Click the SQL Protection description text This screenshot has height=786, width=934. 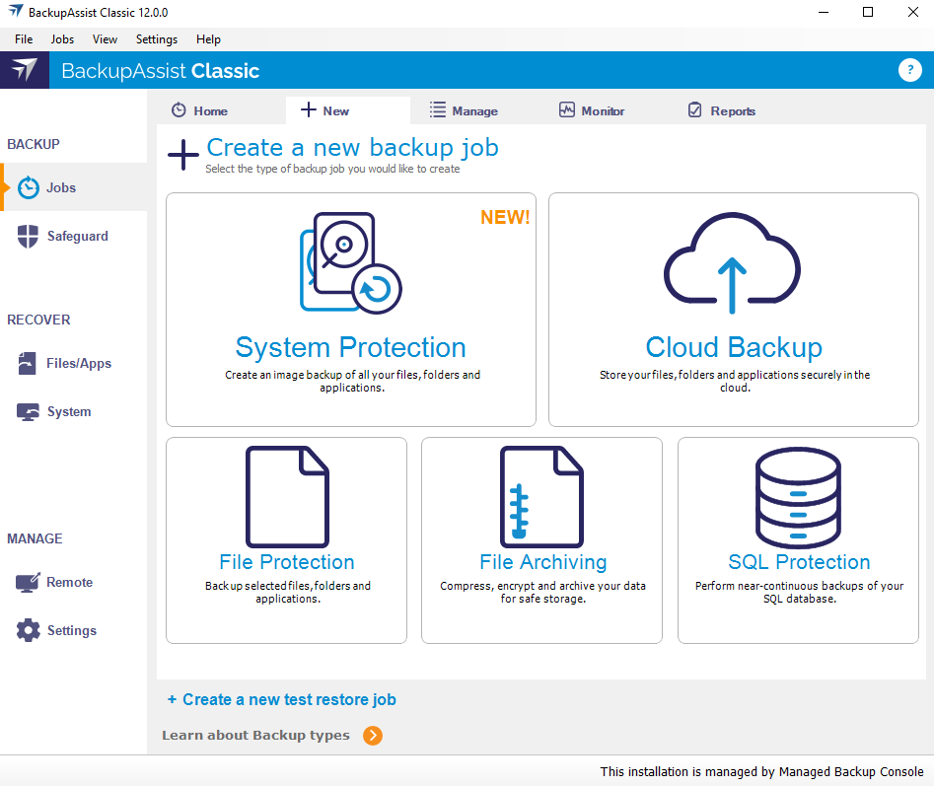800,593
